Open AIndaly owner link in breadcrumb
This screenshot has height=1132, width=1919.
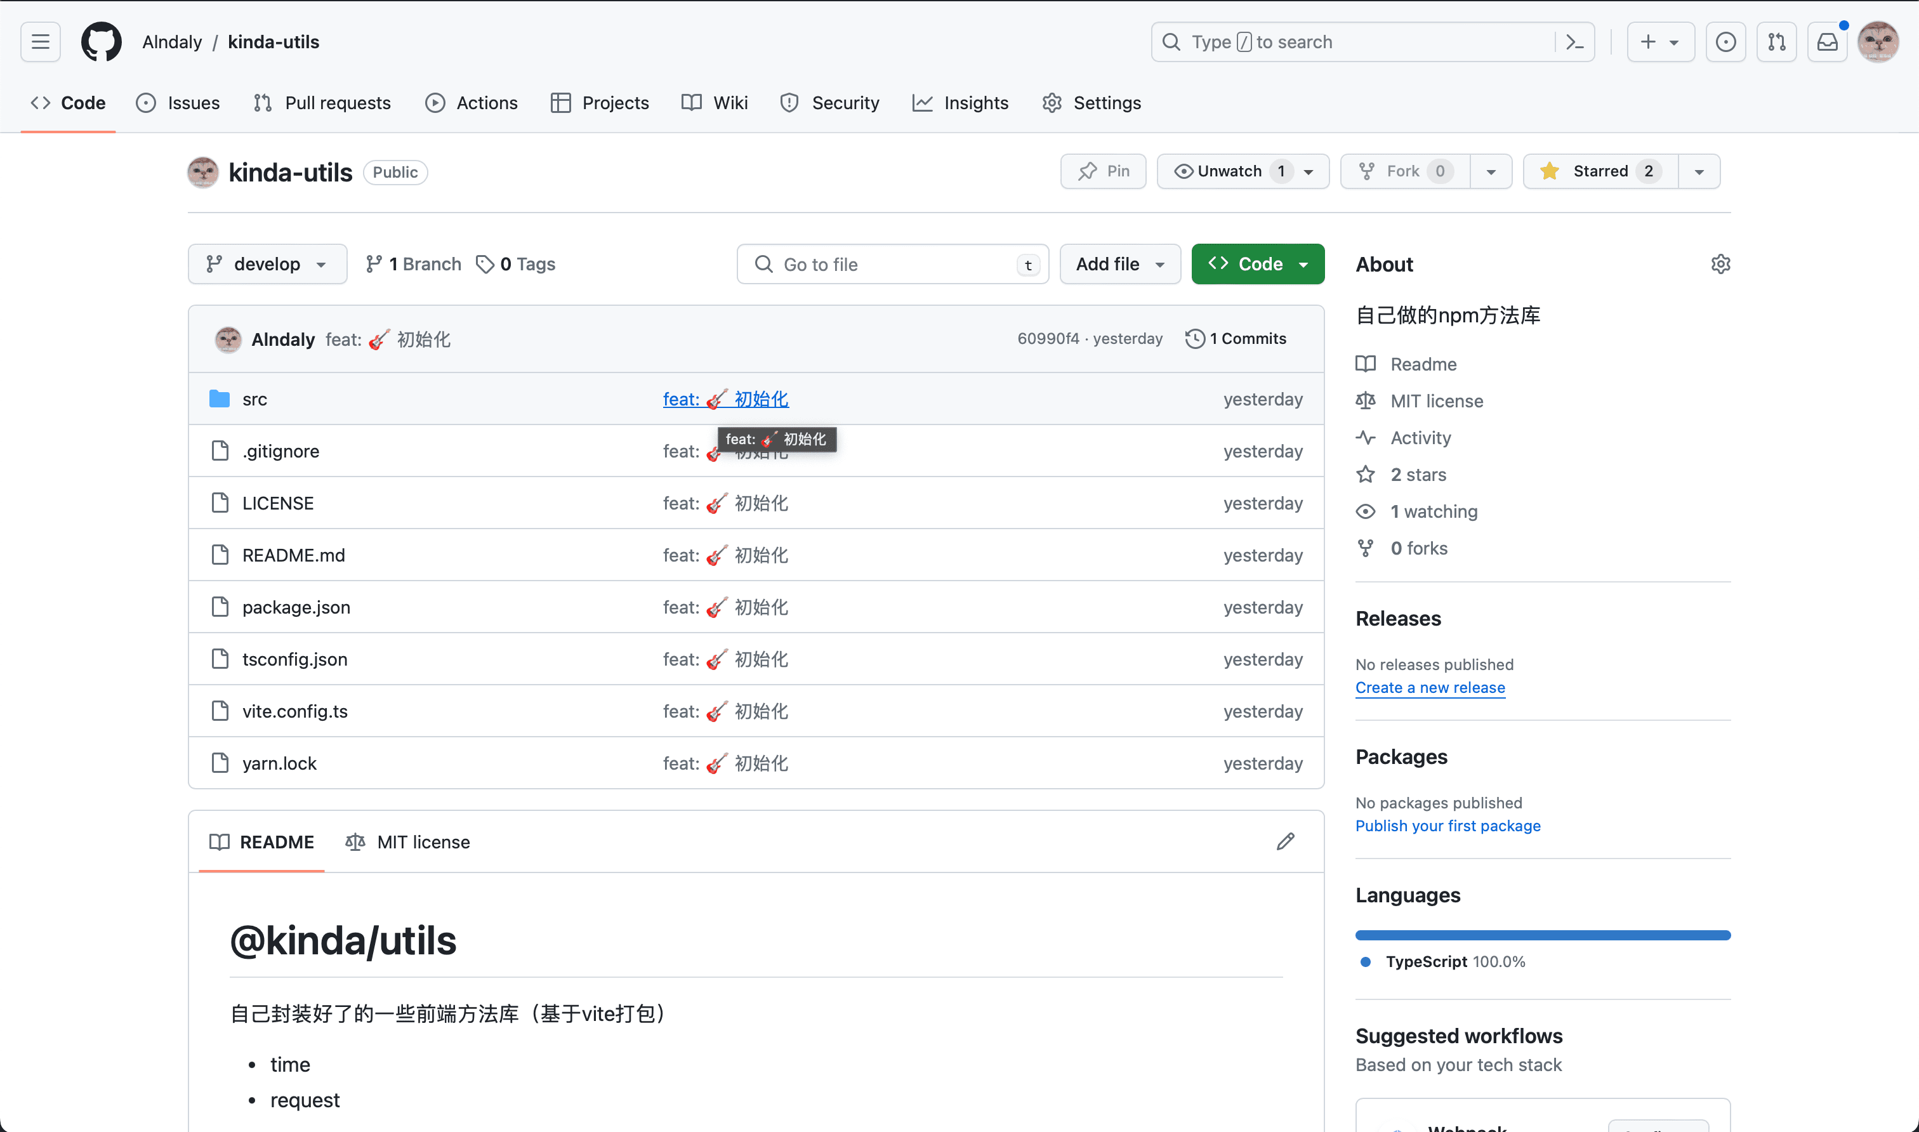(x=173, y=42)
